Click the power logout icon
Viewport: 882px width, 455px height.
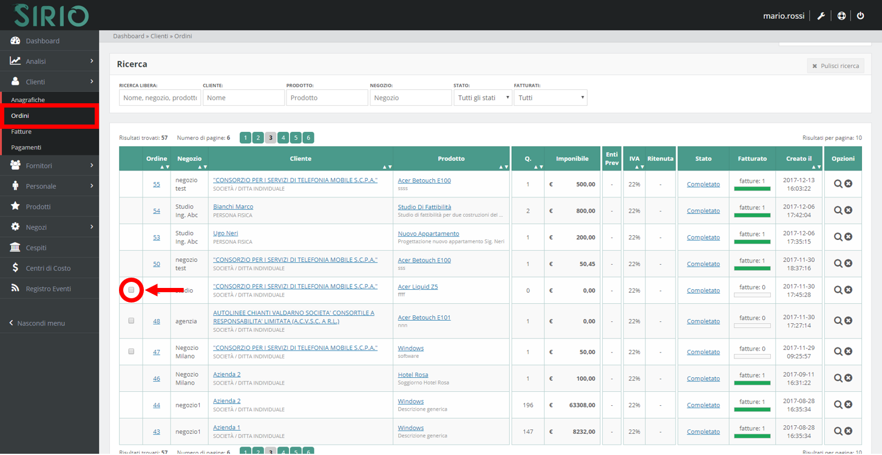pos(860,16)
